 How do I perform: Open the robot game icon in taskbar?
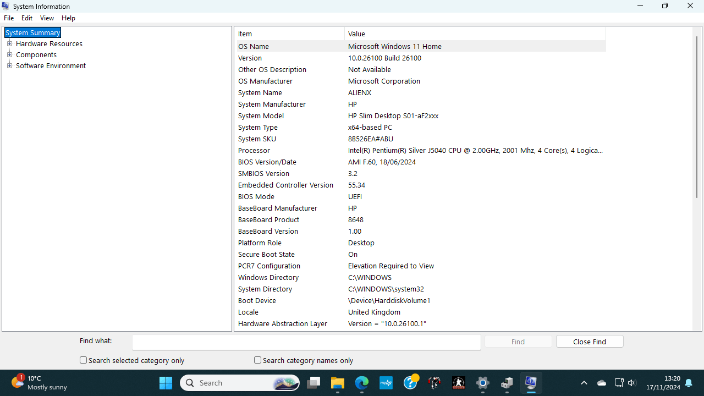[x=435, y=383]
